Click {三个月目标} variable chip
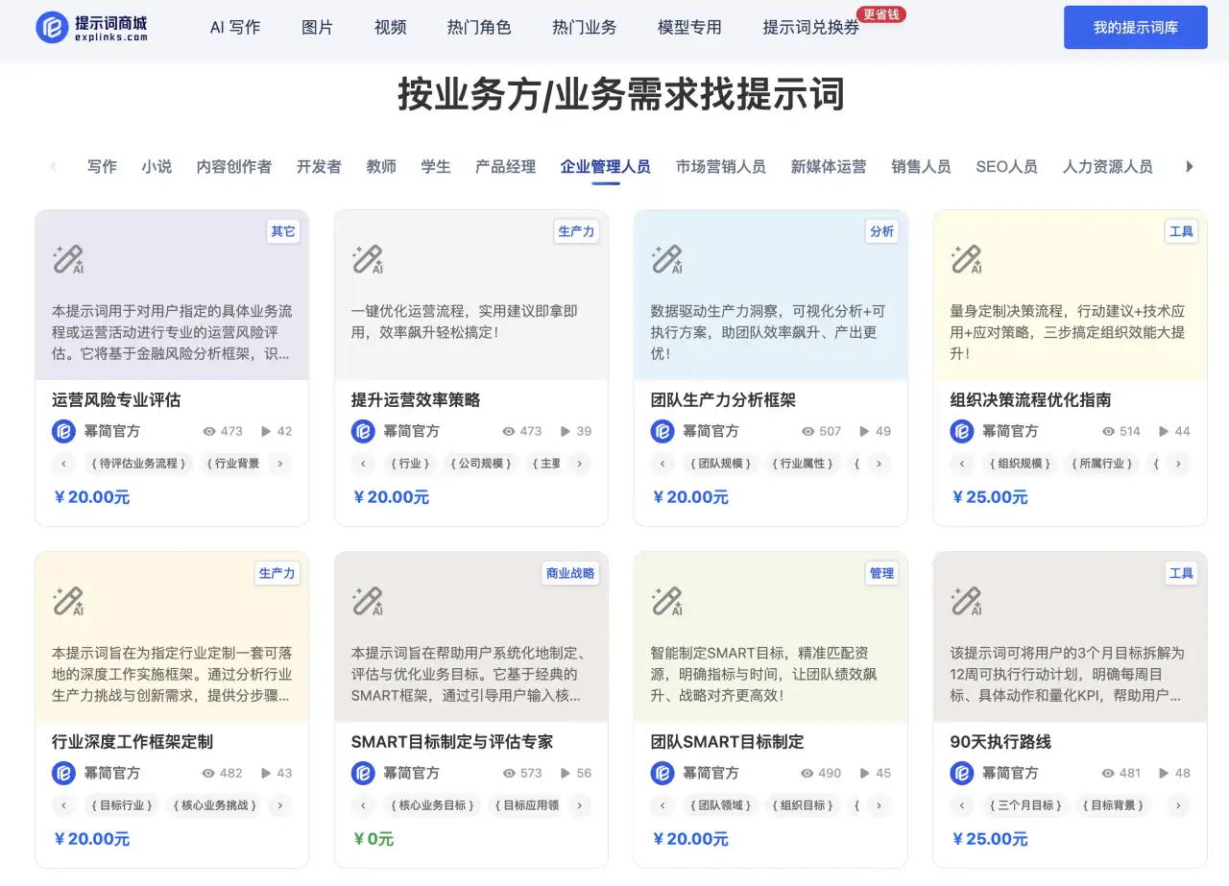1229x886 pixels. pyautogui.click(x=1025, y=805)
